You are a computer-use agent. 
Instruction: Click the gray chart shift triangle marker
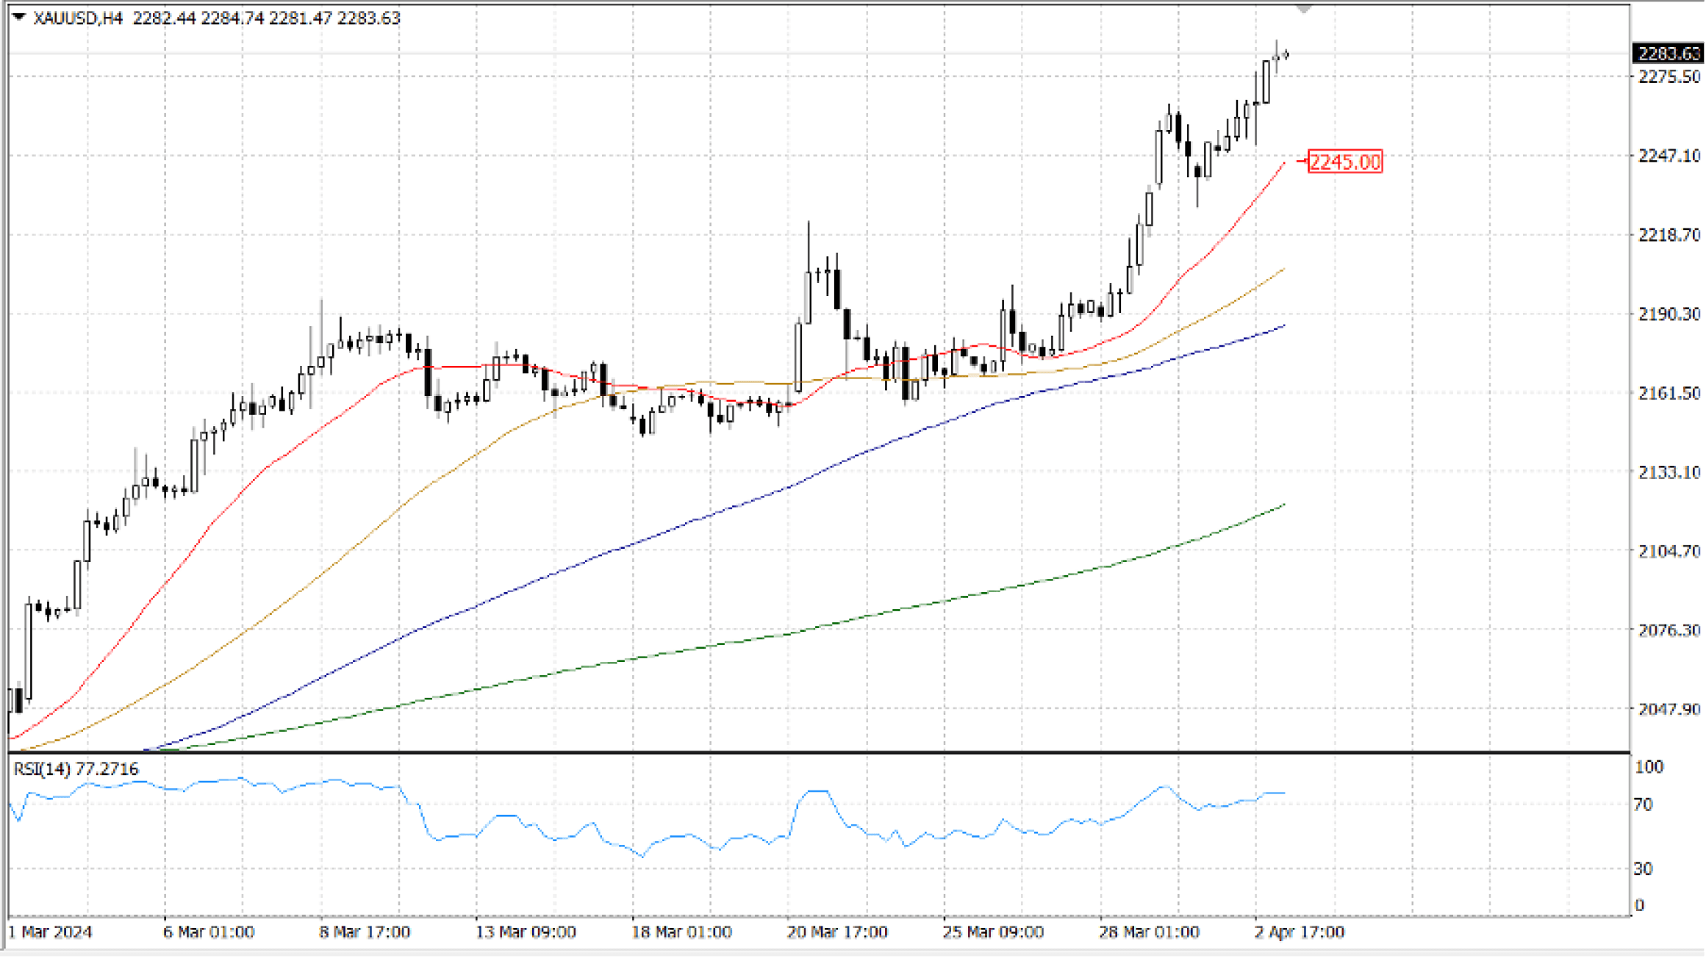(1303, 10)
